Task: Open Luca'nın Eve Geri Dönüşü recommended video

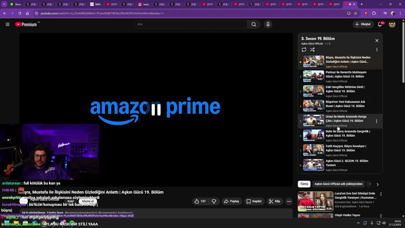Action: tap(337, 201)
